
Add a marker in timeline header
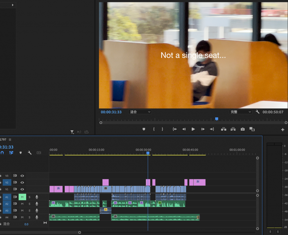click(x=21, y=153)
